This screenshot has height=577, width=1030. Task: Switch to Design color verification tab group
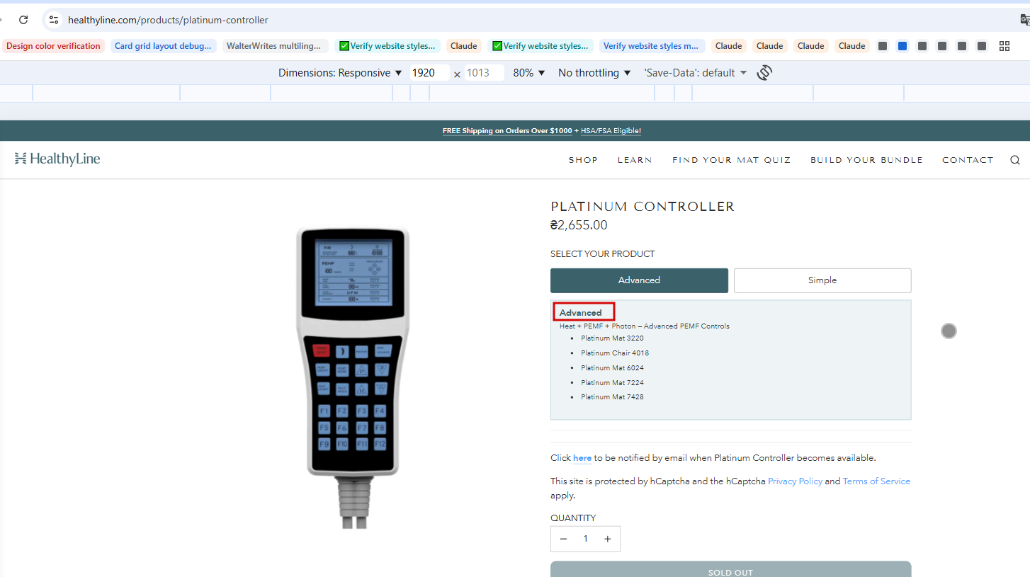tap(53, 46)
